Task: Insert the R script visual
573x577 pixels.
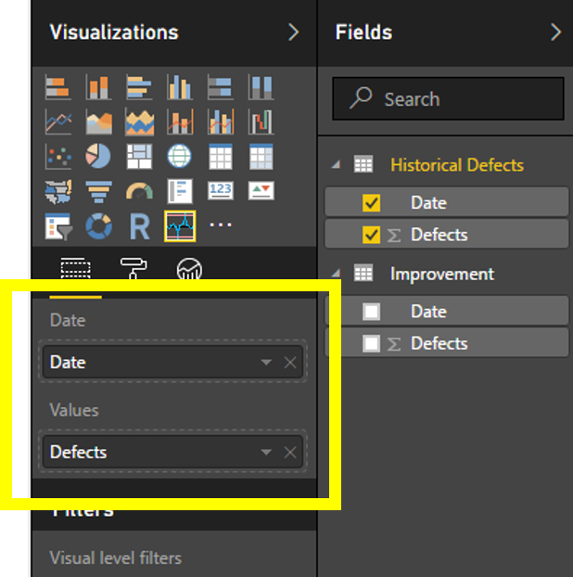Action: tap(139, 225)
